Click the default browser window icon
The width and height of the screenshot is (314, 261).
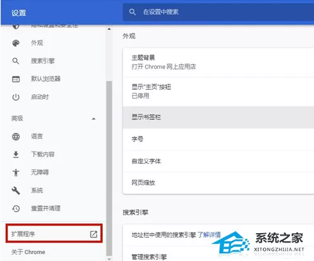coord(16,79)
